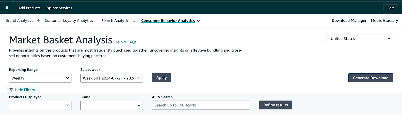
Task: Click chevron next to Search Analytics
Action: coord(134,21)
